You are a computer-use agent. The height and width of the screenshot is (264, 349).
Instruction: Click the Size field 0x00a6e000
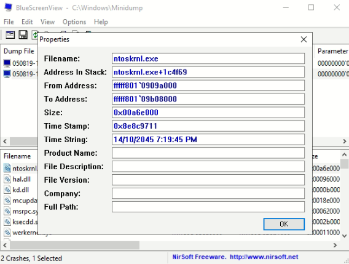coord(208,113)
